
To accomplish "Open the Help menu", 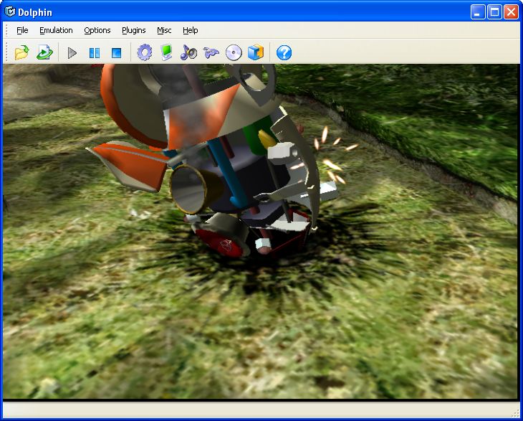I will (x=191, y=30).
